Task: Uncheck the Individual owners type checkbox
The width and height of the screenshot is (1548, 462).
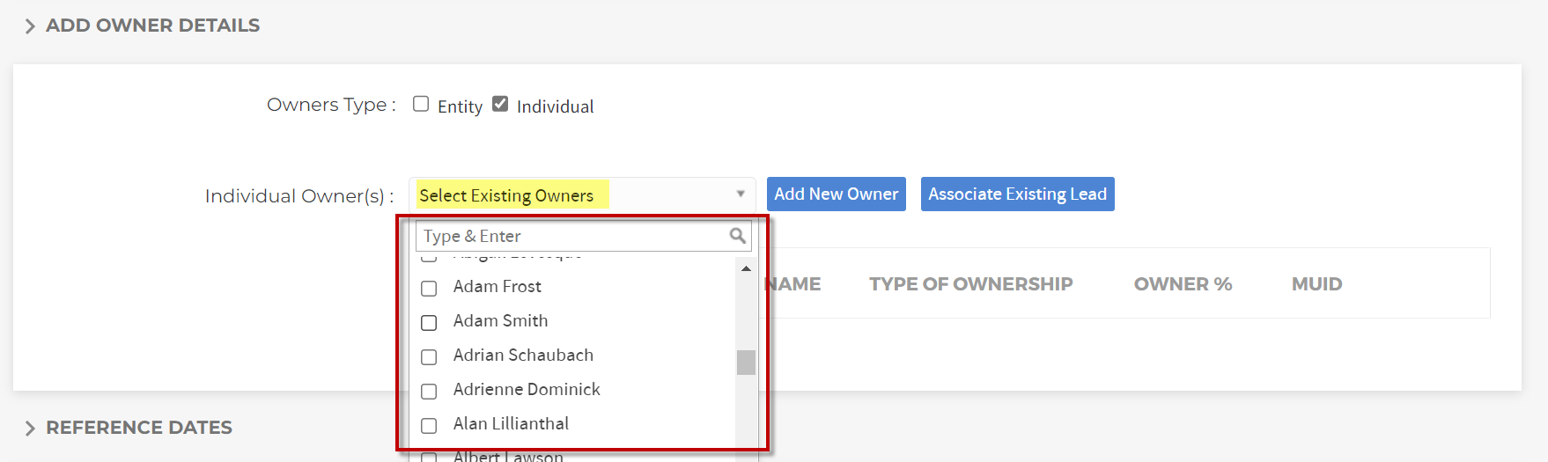Action: point(500,104)
